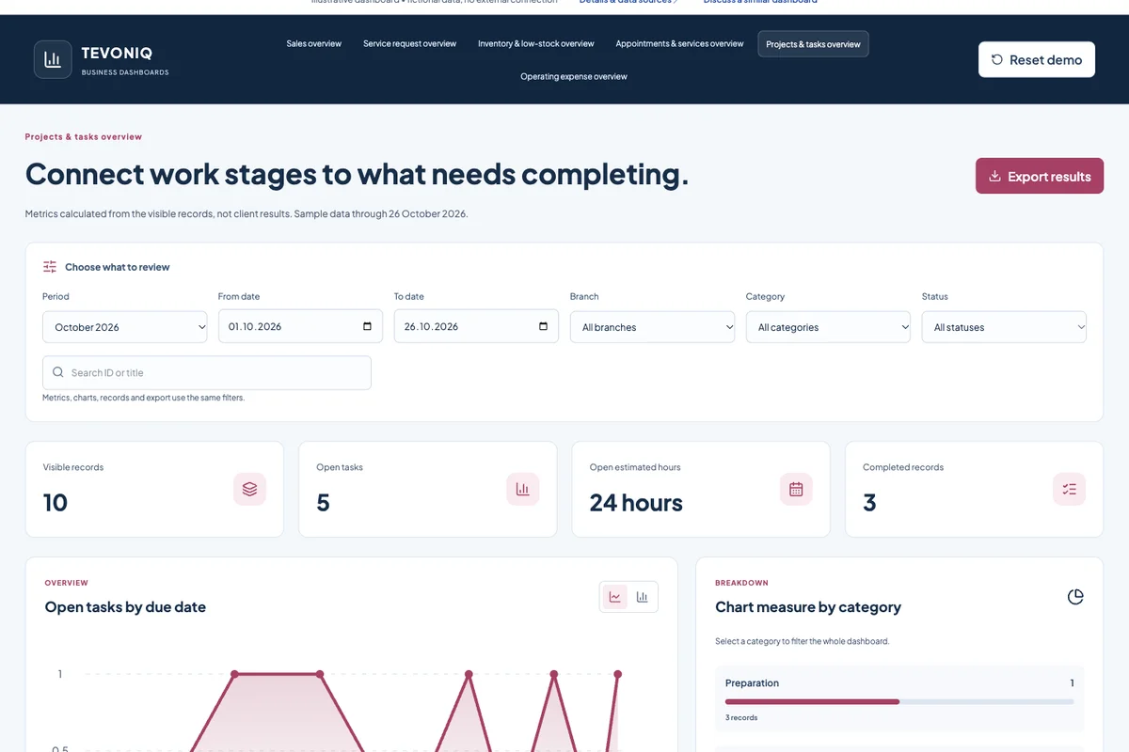Open the From date calendar picker icon

pos(367,326)
